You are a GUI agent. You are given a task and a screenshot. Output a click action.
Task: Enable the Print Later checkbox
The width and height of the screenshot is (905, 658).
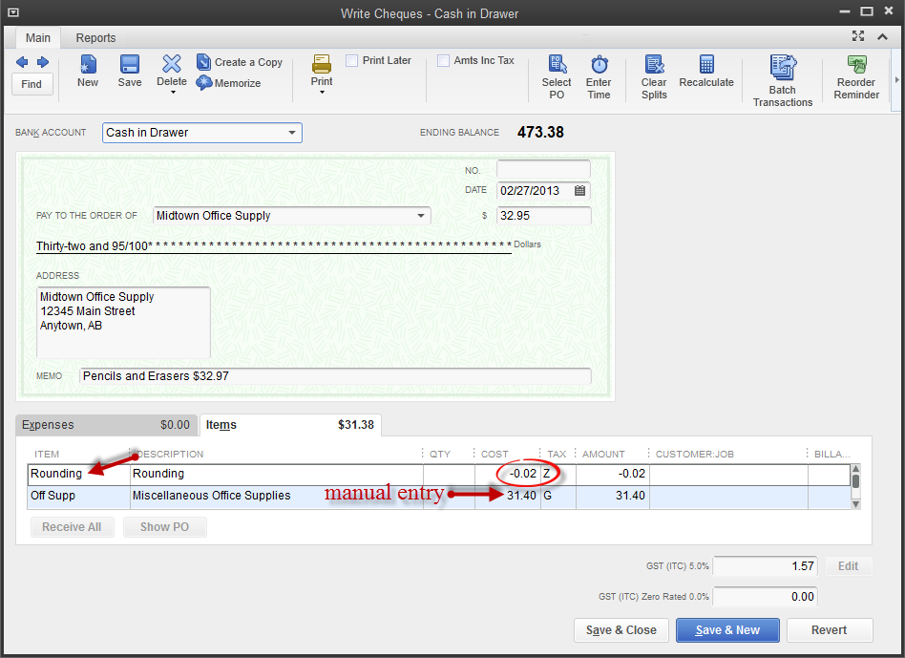click(x=352, y=61)
